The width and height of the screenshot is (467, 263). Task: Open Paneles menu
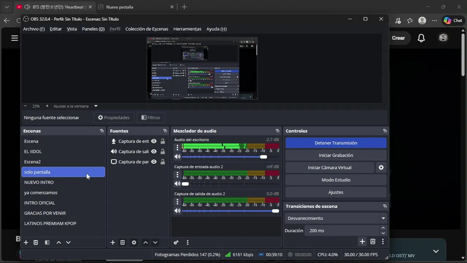[93, 29]
